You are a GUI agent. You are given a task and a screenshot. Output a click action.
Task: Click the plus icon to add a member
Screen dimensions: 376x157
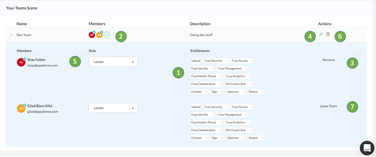107,35
